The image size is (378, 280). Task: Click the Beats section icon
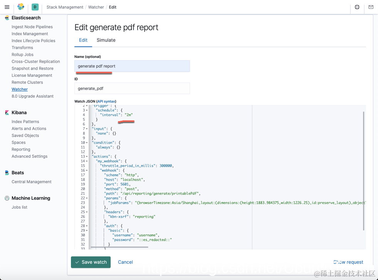coord(7,172)
